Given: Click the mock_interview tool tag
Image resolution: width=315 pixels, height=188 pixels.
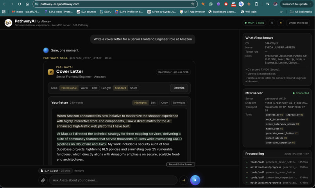Looking at the screenshot, I should click(277, 119).
